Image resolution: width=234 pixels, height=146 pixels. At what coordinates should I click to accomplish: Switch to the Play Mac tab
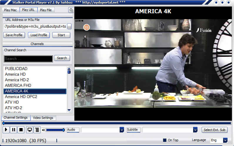[x=11, y=10]
